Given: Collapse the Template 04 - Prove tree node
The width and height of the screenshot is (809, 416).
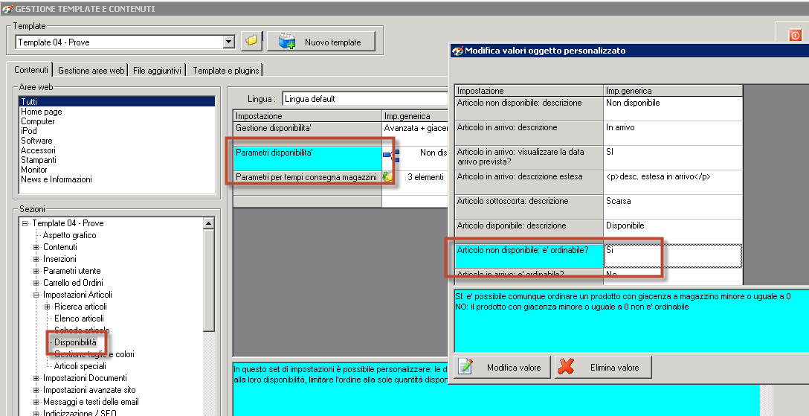Looking at the screenshot, I should (x=25, y=223).
